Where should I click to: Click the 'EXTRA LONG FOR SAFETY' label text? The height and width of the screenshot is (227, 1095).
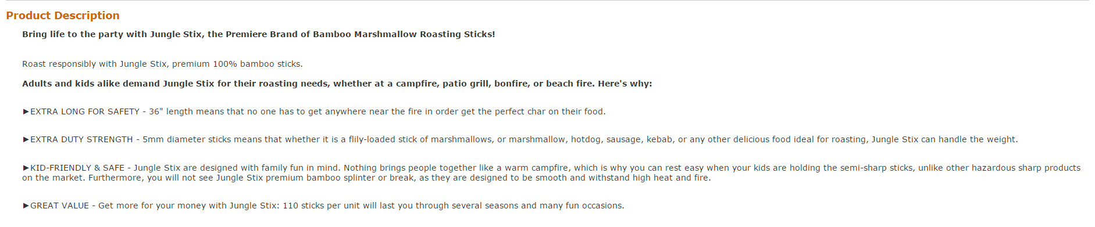[85, 111]
